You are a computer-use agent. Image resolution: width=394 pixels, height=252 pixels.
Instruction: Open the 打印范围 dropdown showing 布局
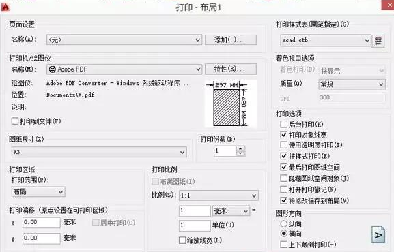(38, 192)
